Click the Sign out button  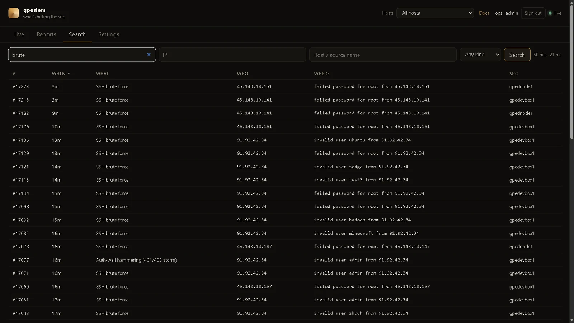(533, 13)
